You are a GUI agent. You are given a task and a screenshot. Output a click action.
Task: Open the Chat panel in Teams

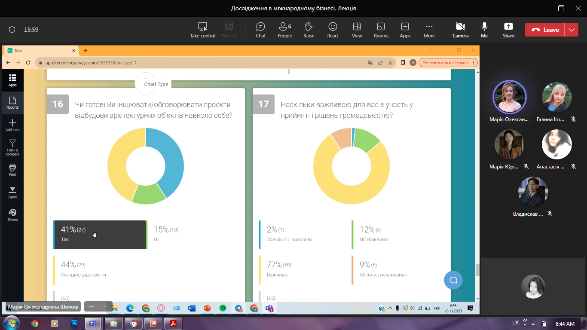[260, 30]
